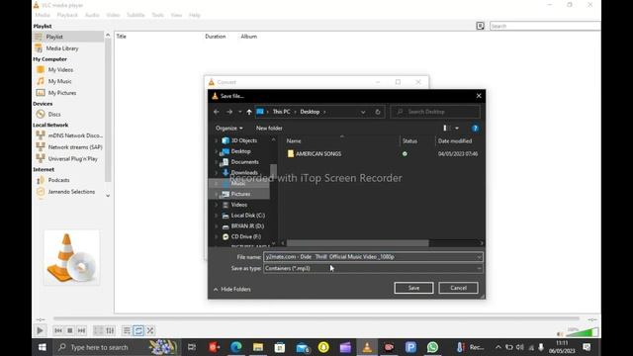The image size is (633, 356).
Task: Expand 3D Objects in the folder tree
Action: 216,140
